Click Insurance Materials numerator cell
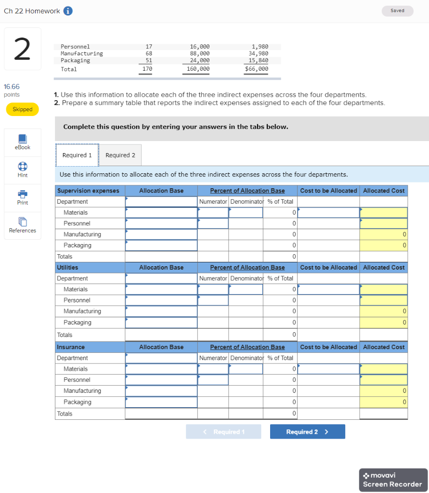This screenshot has height=493, width=429. (x=213, y=369)
